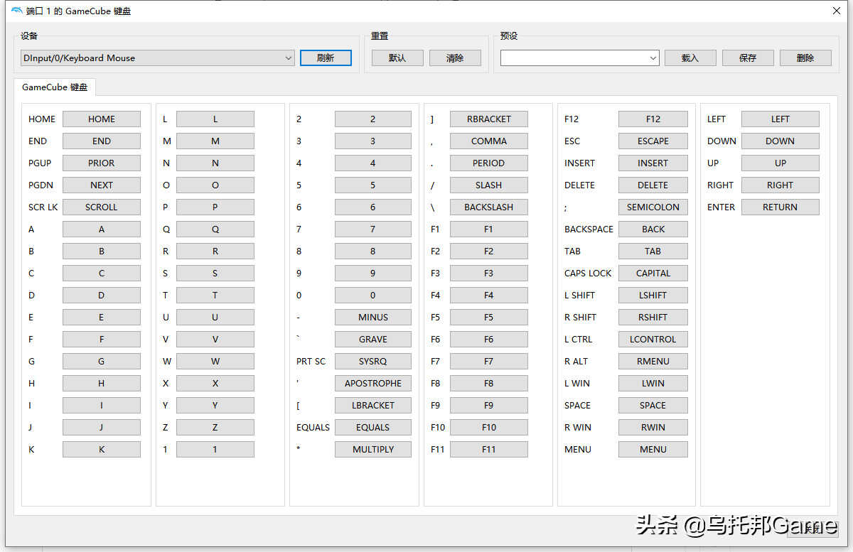This screenshot has height=552, width=853.
Task: Click the MULTIPLY mapping button
Action: click(373, 450)
